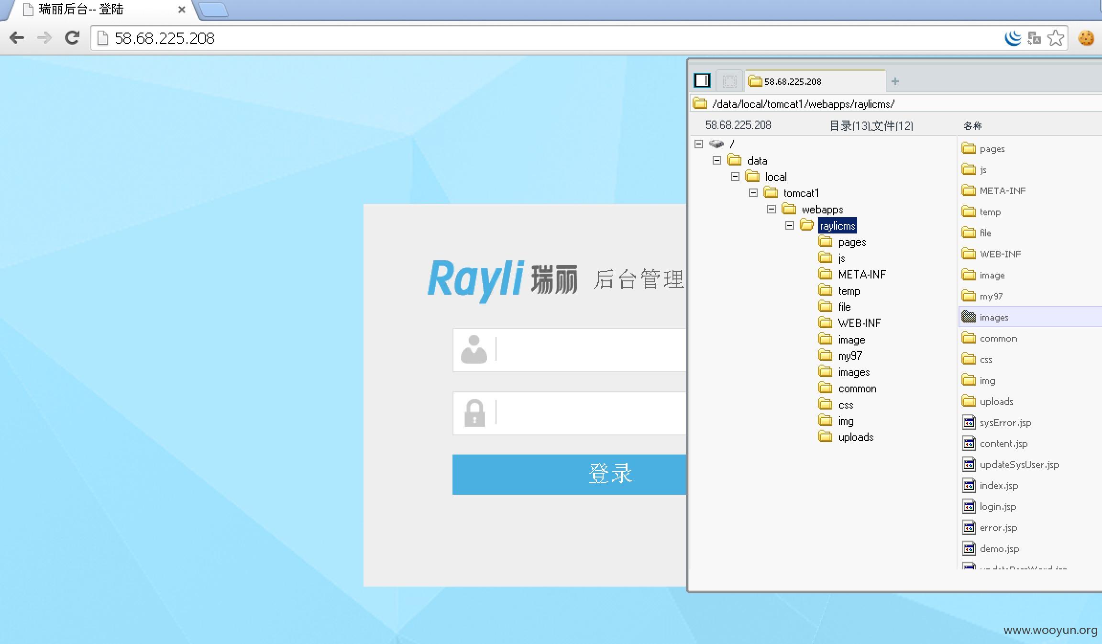Viewport: 1102px width, 644px height.
Task: Select error.jsp file icon
Action: pyautogui.click(x=969, y=528)
